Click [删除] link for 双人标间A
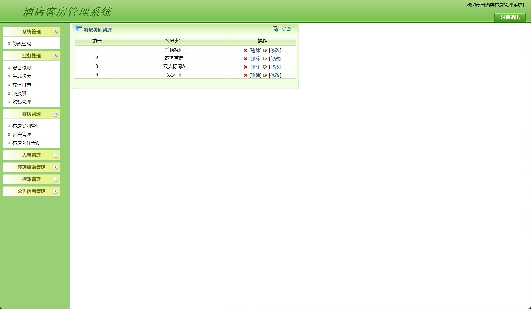531x309 pixels. click(255, 67)
